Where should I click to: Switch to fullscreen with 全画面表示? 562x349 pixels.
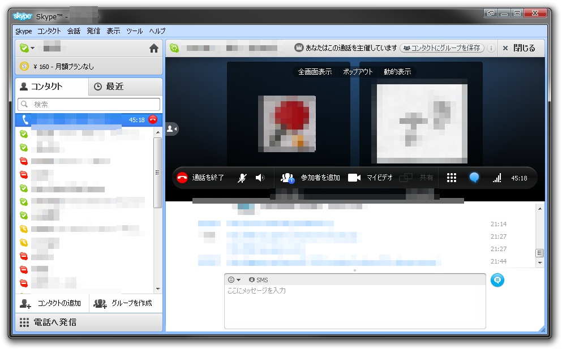coord(315,72)
